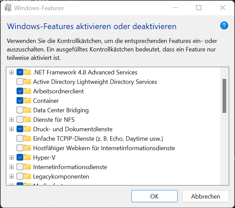
Task: Expand the Dienste für NFS node
Action: pos(11,120)
